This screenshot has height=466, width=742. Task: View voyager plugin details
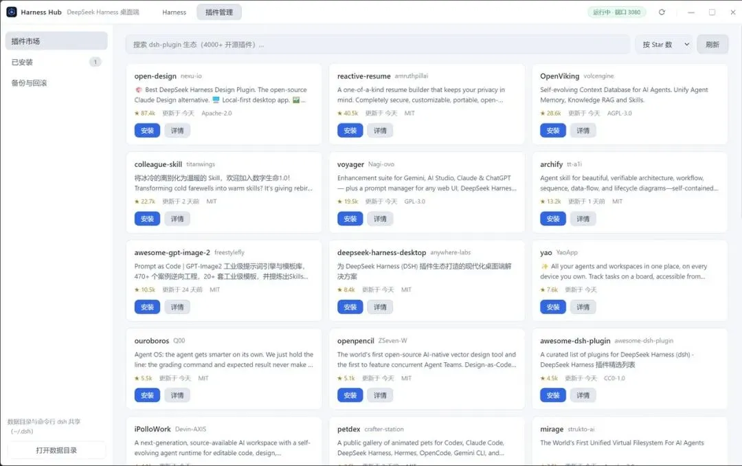380,219
